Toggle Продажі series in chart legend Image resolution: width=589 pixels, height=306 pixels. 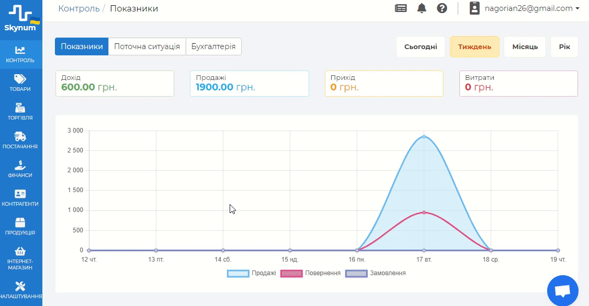click(252, 273)
